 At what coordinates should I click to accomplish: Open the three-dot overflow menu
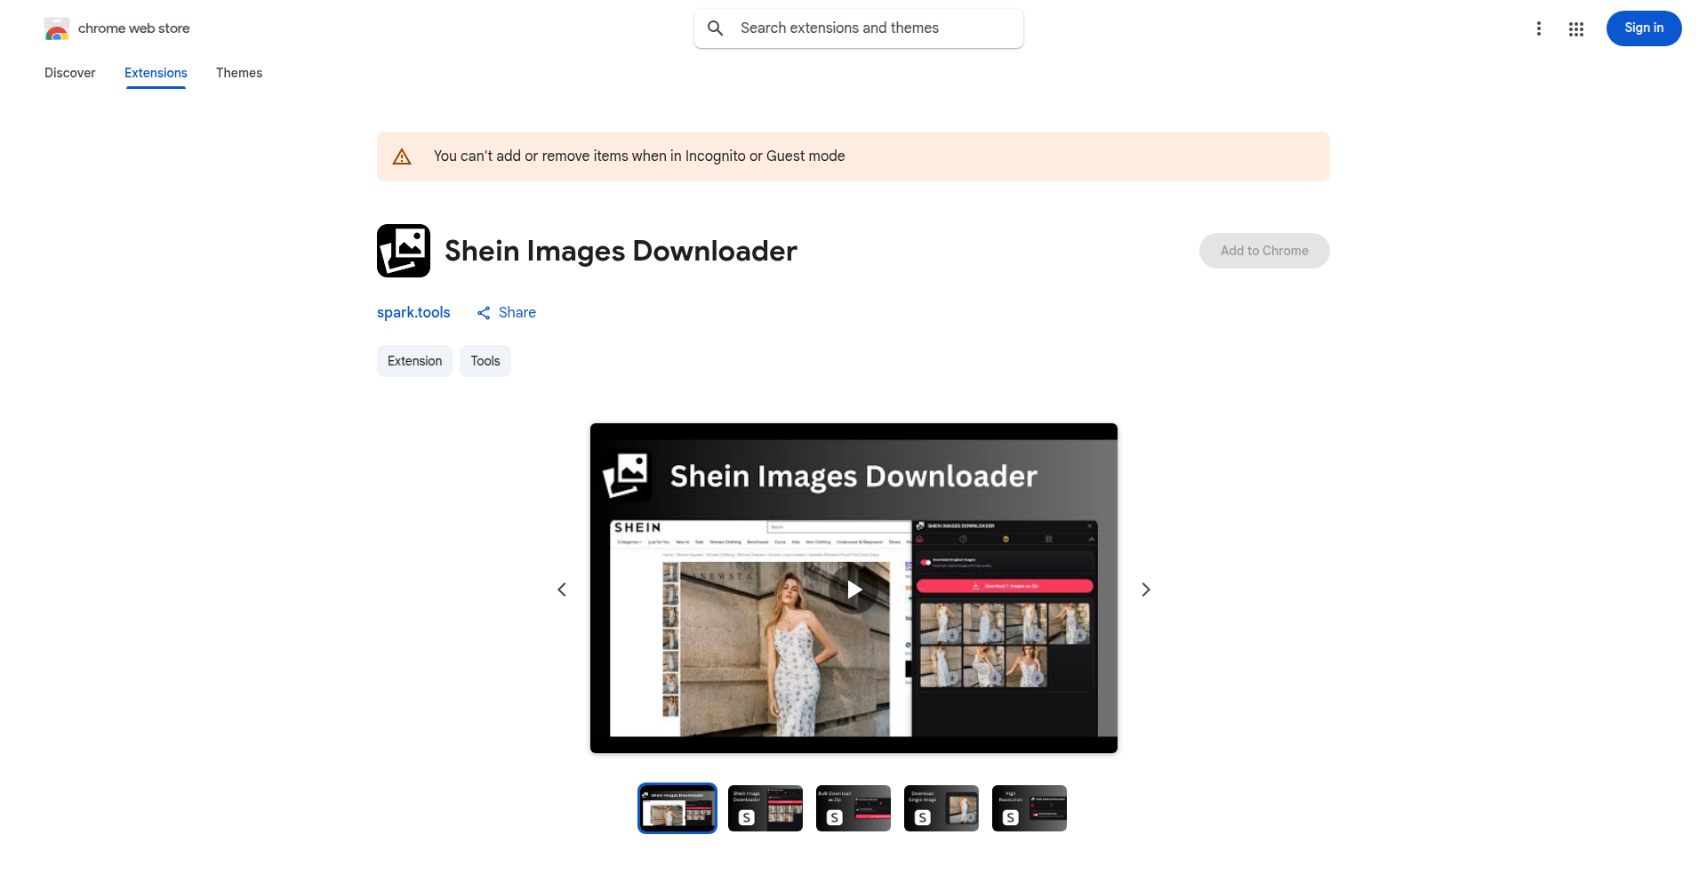click(1539, 28)
